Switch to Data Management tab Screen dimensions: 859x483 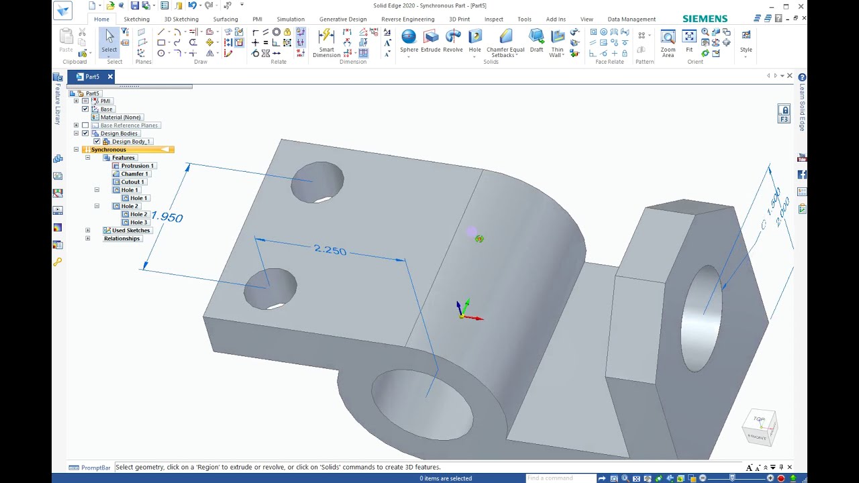point(631,19)
